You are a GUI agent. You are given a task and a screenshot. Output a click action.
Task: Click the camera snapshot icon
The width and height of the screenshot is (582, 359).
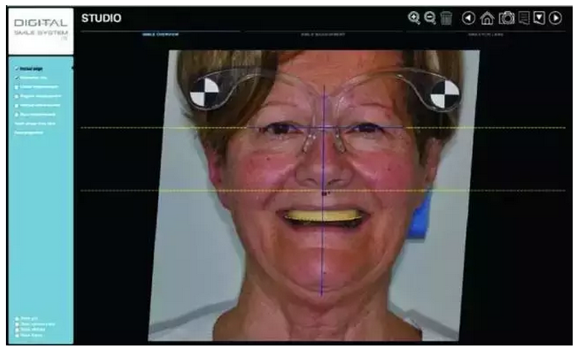pyautogui.click(x=506, y=18)
